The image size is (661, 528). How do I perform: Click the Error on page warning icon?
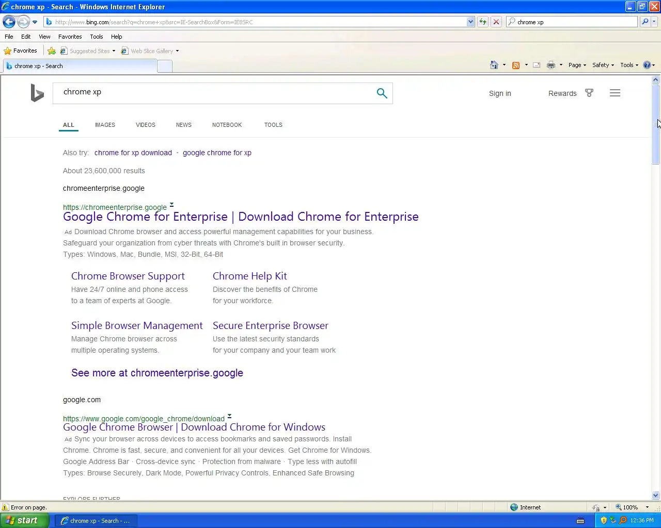[6, 507]
